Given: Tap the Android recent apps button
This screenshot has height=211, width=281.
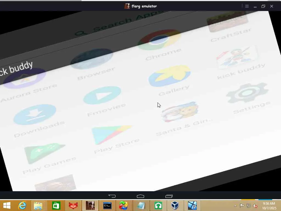Looking at the screenshot, I should 169,196.
